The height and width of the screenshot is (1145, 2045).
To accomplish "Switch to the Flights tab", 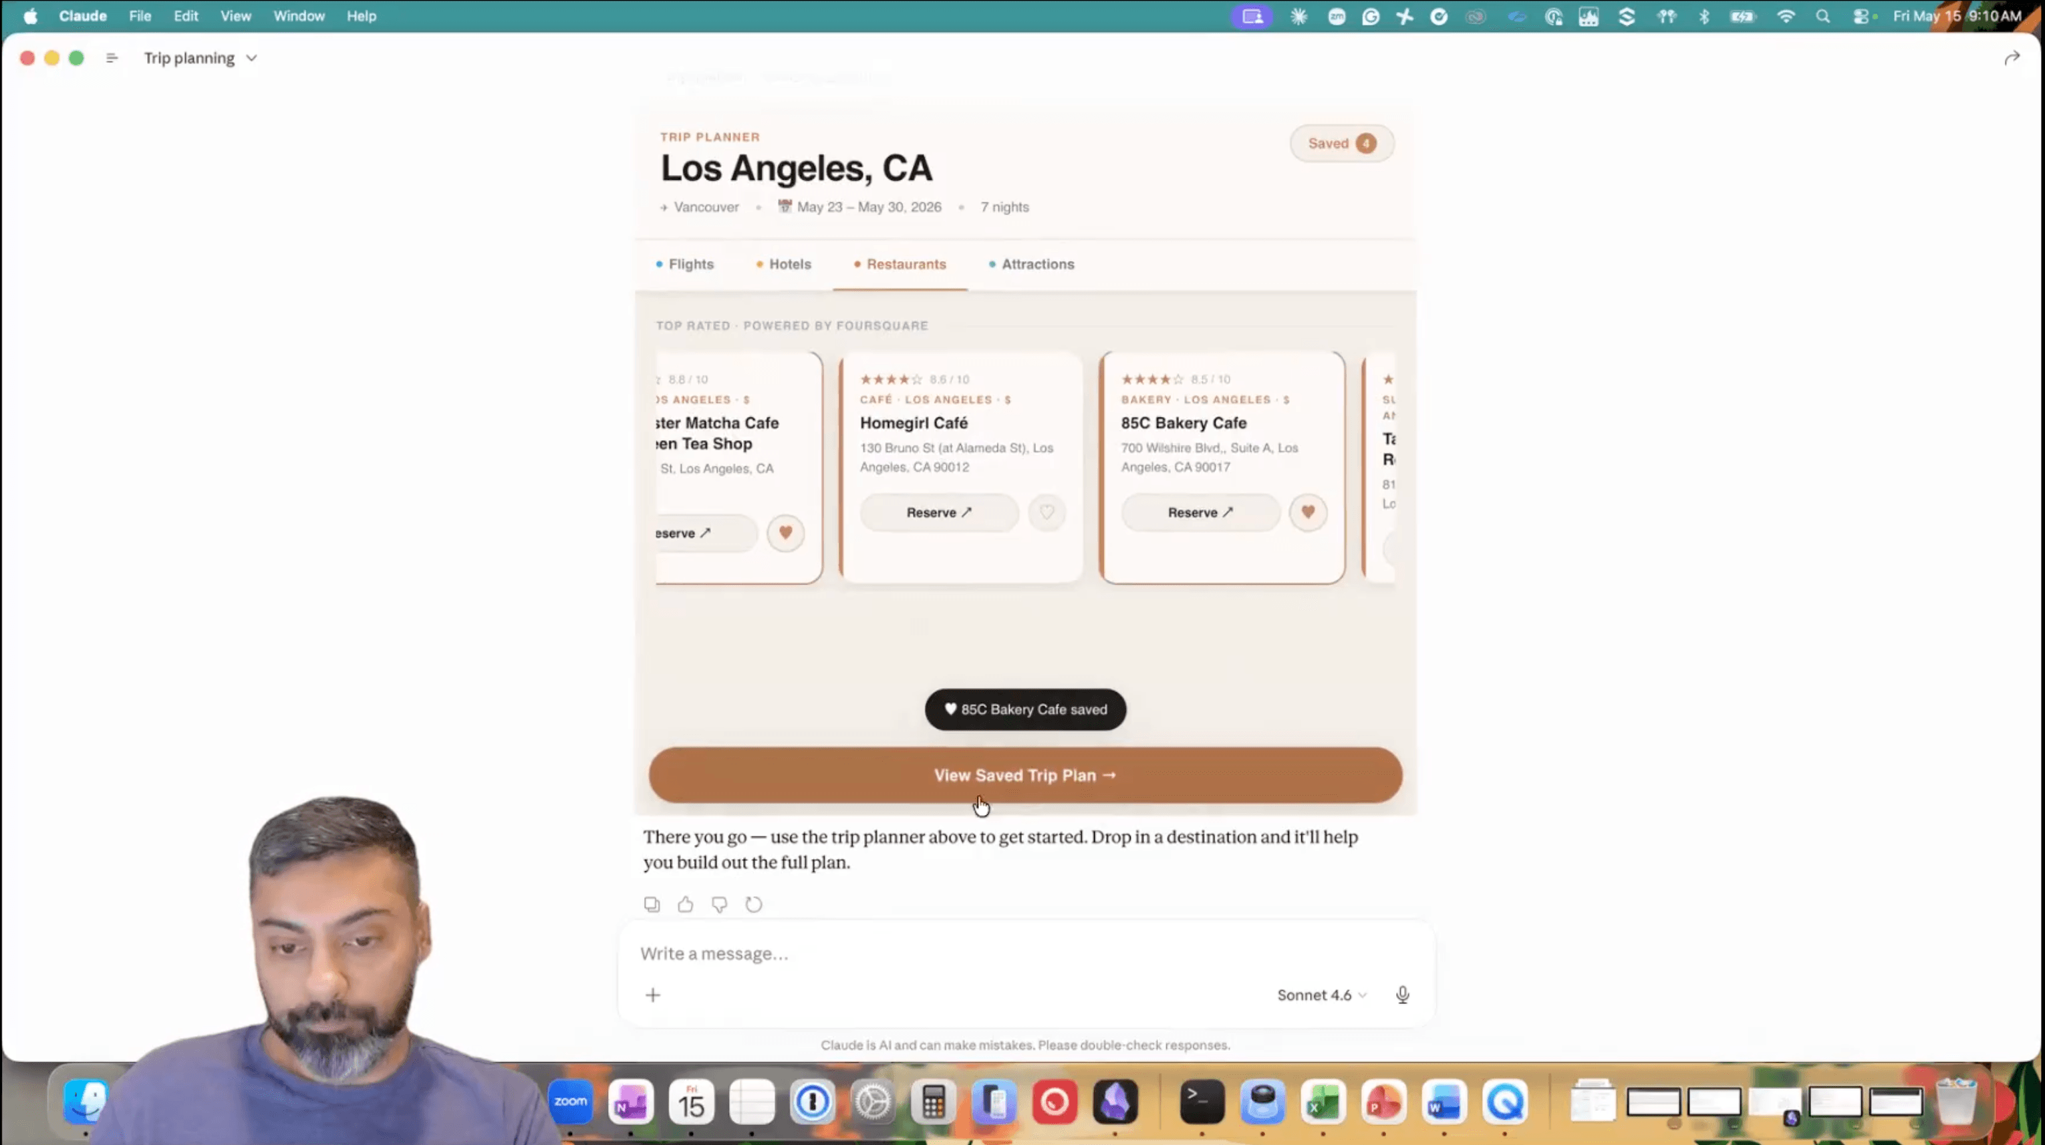I will [684, 265].
